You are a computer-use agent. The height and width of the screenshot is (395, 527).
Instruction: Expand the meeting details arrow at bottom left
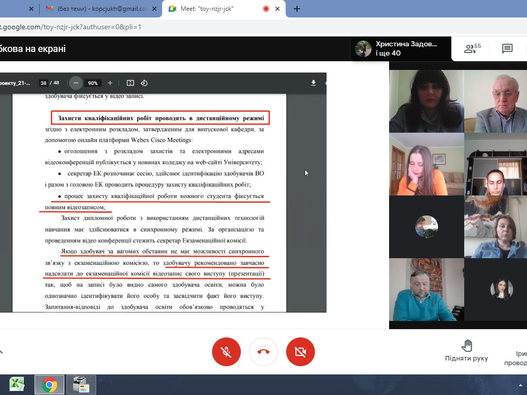click(x=2, y=352)
